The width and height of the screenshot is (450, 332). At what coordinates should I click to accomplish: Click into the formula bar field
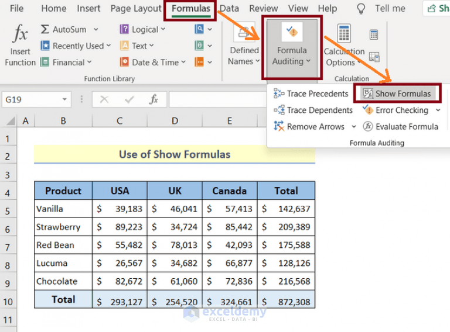click(218, 99)
